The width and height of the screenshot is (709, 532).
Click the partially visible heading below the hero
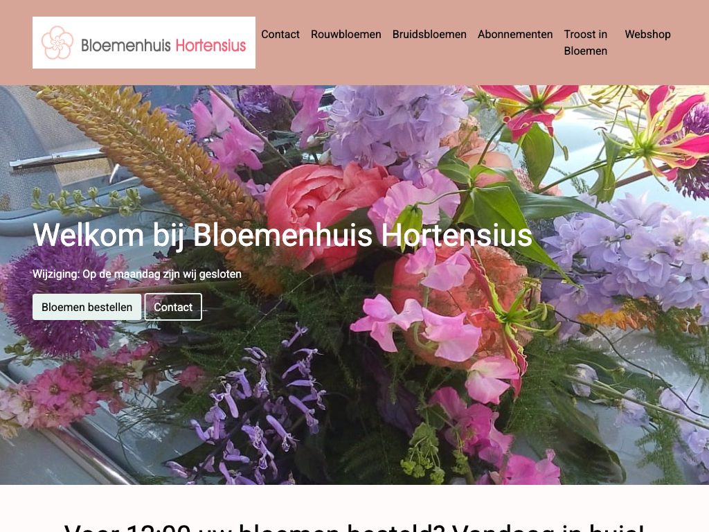click(354, 527)
